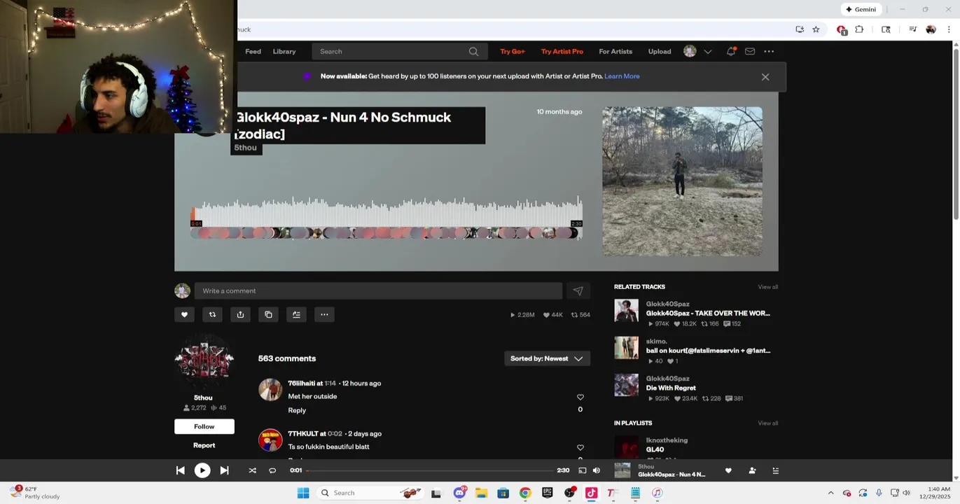Open the track's more options ellipsis
Viewport: 960px width, 504px height.
click(324, 314)
